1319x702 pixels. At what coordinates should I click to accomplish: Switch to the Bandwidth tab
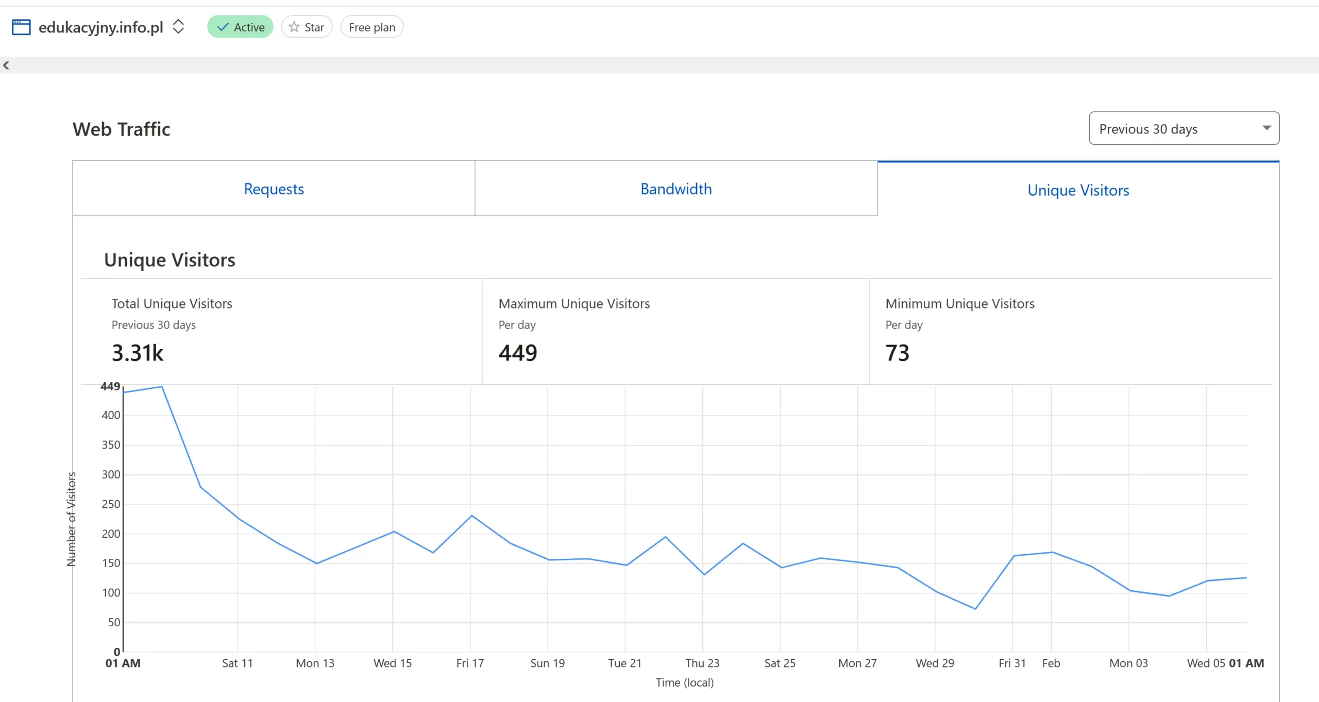[x=676, y=189]
